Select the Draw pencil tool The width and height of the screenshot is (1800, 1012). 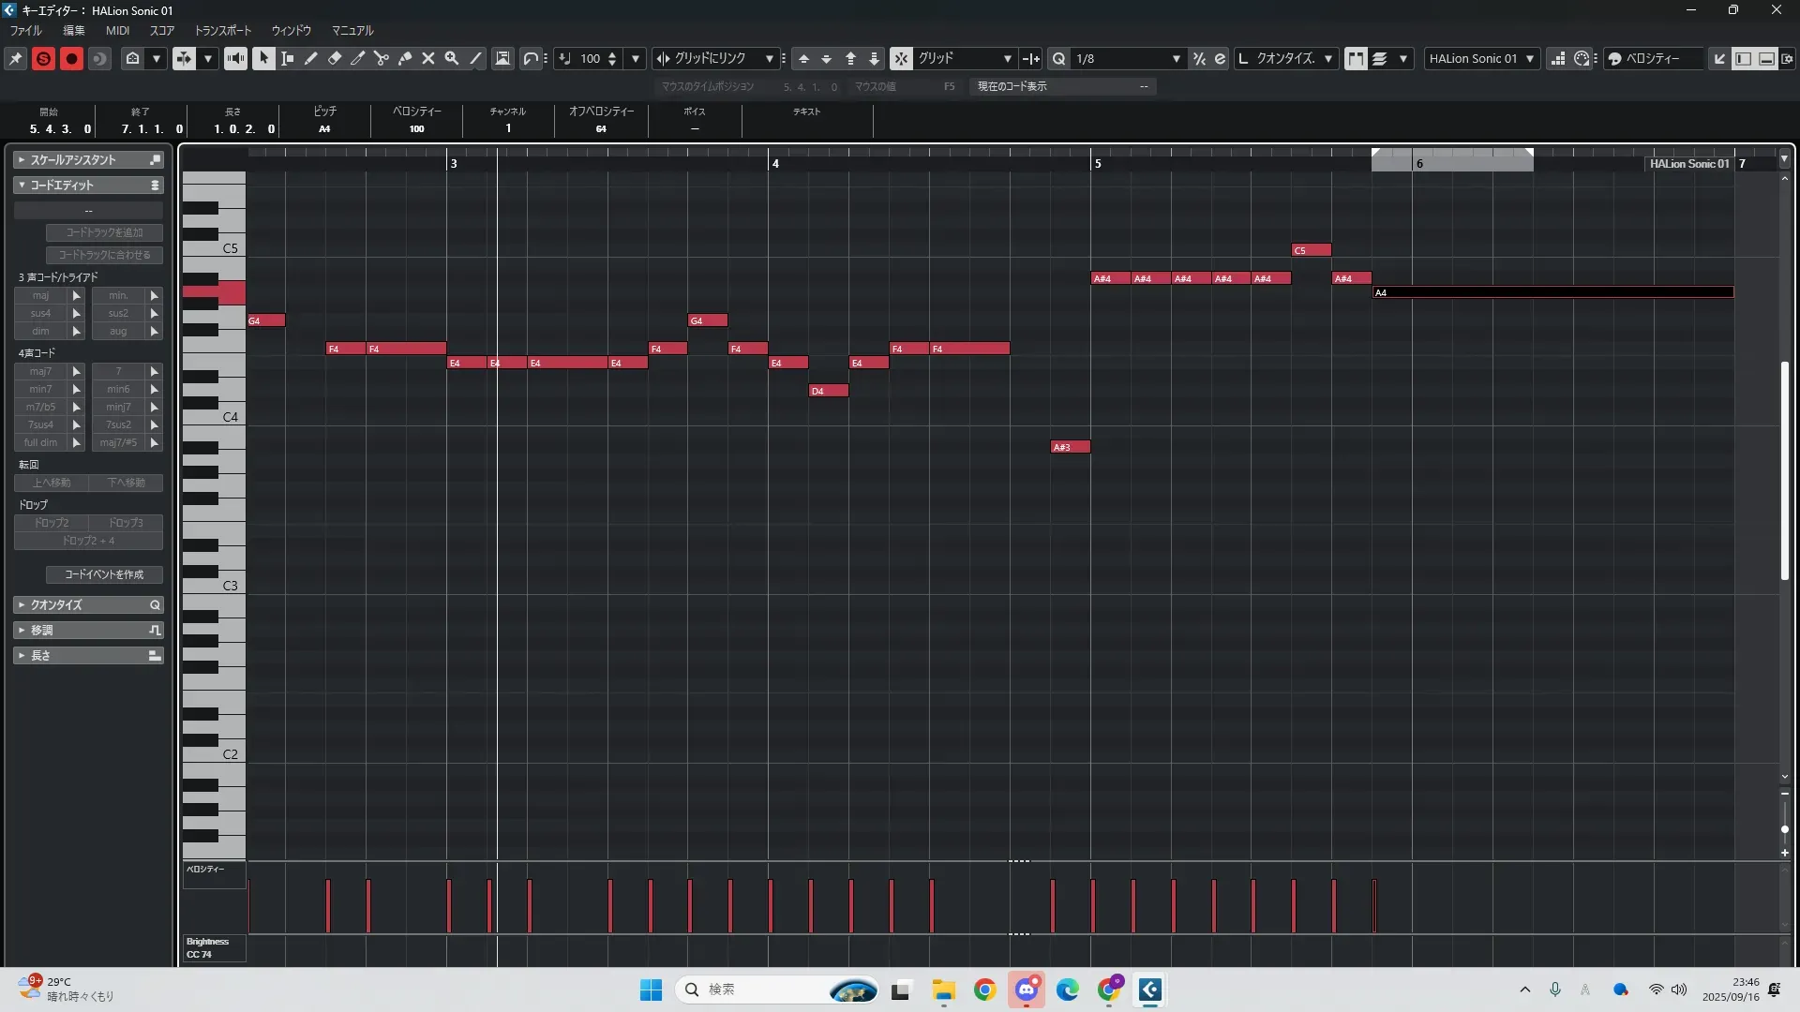coord(311,58)
